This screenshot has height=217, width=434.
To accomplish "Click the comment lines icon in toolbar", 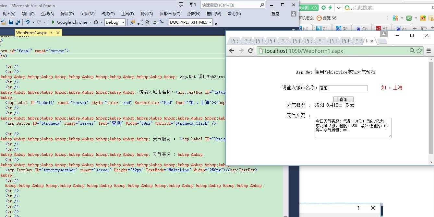I will click(154, 22).
